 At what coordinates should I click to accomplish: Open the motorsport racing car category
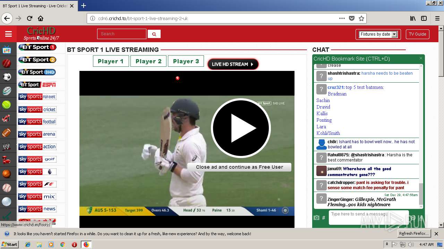(x=7, y=119)
